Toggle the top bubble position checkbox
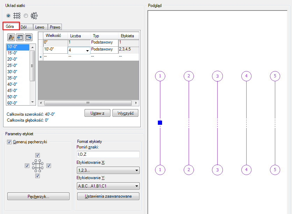This screenshot has width=292, height=214. pyautogui.click(x=37, y=155)
